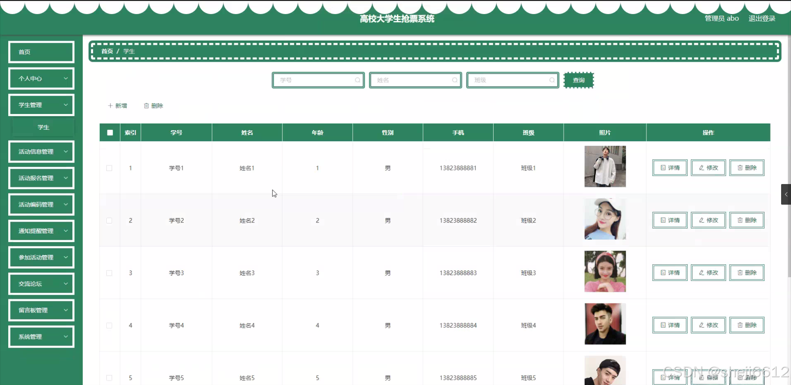Click 修改 for 姓名3
The image size is (791, 385).
708,273
